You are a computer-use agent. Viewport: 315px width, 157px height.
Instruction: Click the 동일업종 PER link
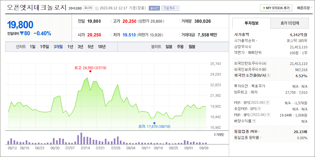point(246,132)
